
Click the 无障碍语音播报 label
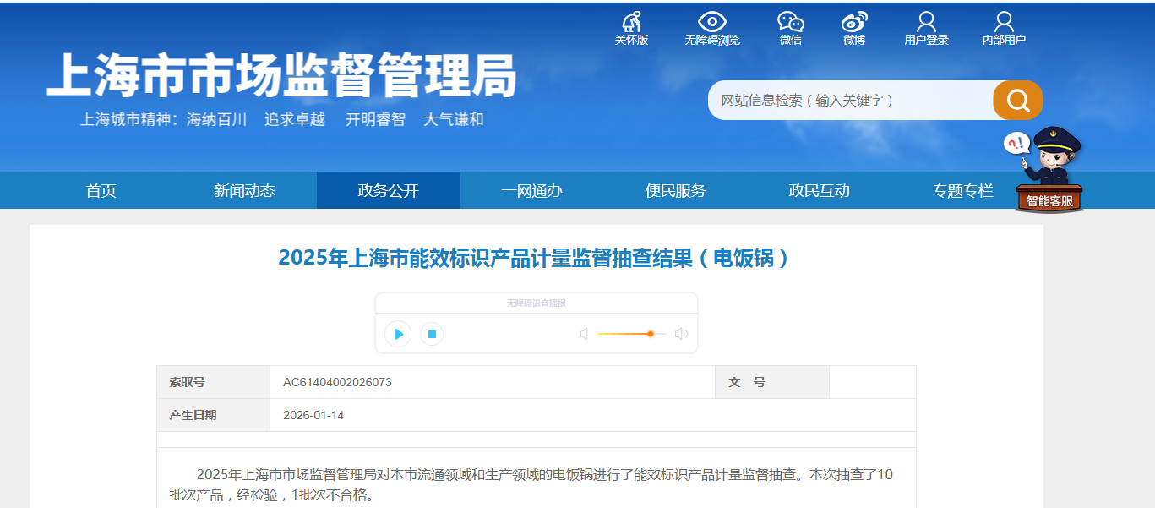pos(537,303)
